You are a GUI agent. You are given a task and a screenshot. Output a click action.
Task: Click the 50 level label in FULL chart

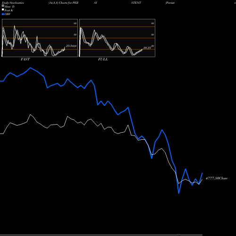tap(152, 34)
